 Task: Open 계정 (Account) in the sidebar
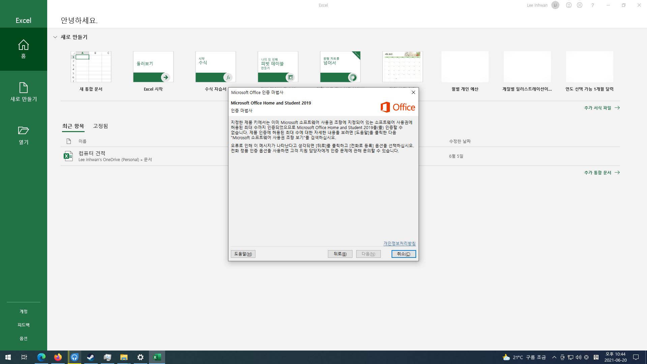point(24,311)
